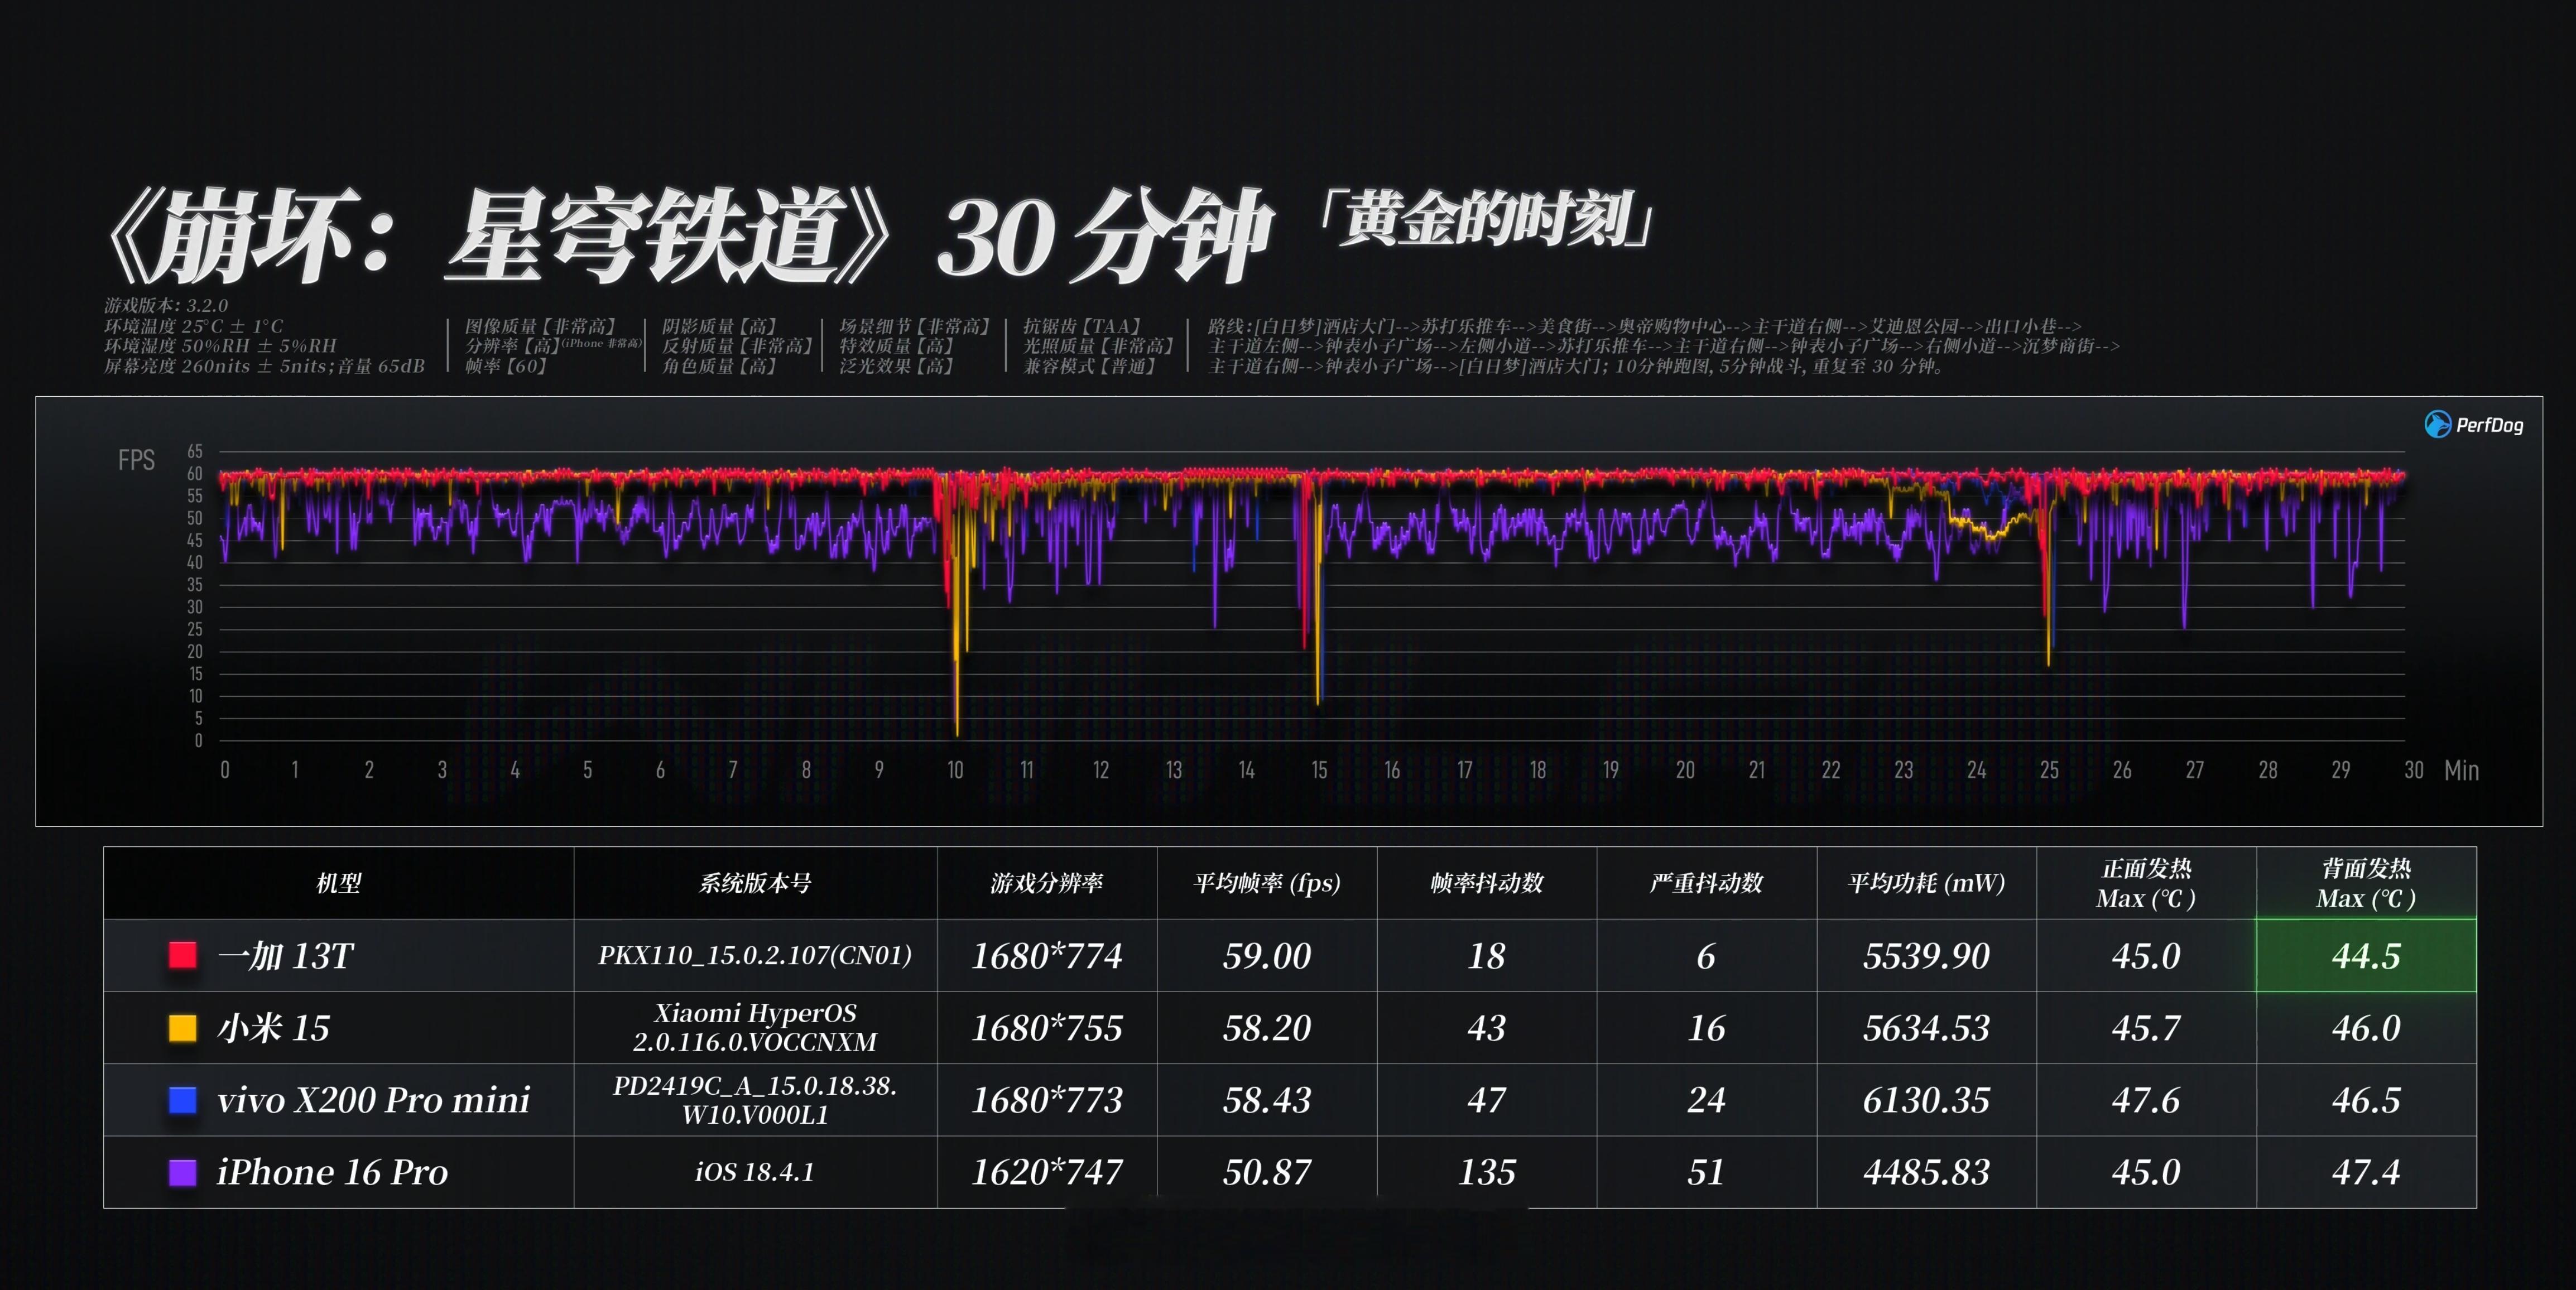Select the 一加 13T model name
This screenshot has width=2576, height=1290.
pyautogui.click(x=285, y=956)
